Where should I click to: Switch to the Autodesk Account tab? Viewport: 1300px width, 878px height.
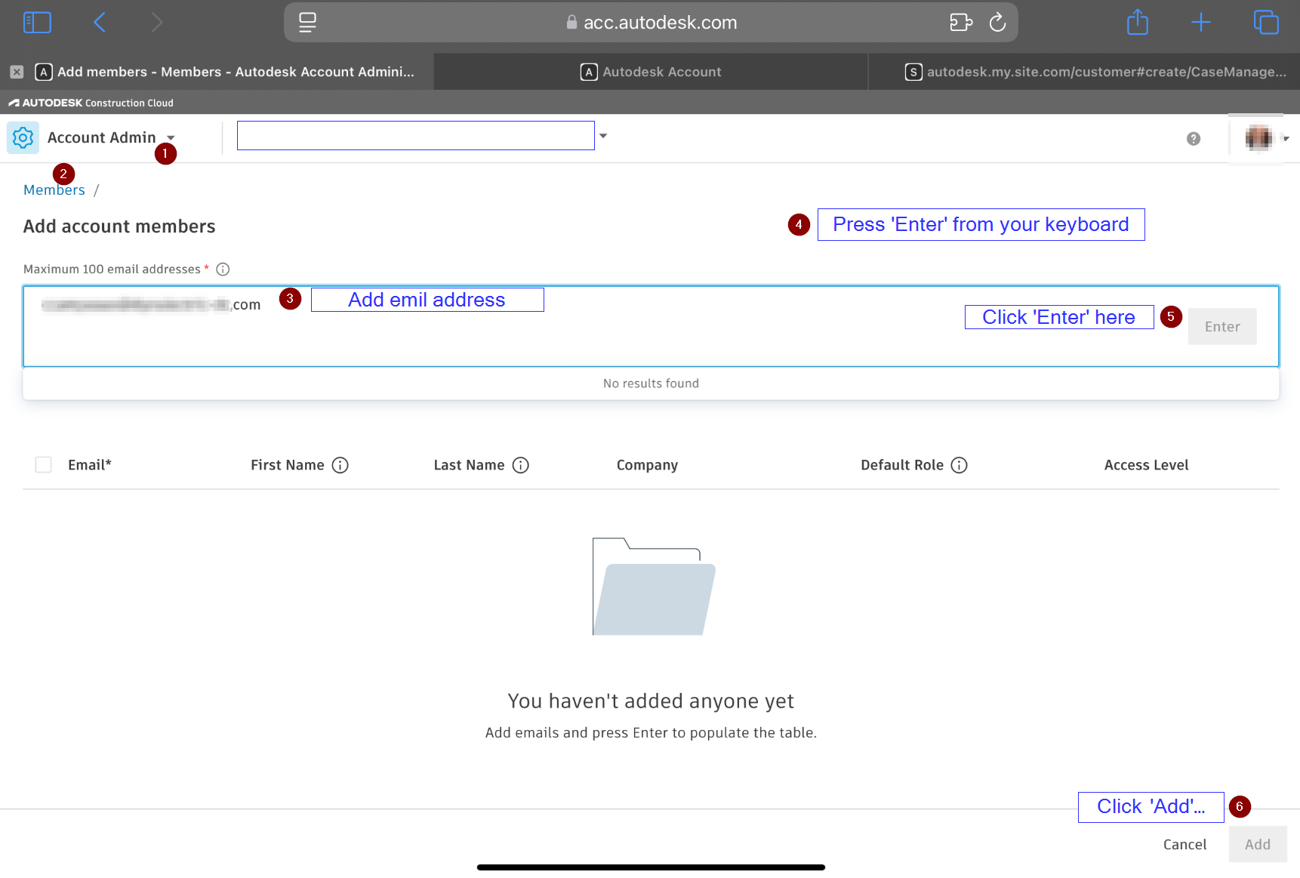[651, 72]
